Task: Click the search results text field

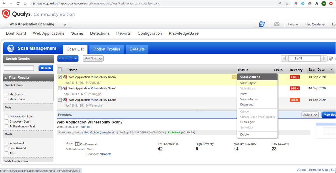Action: pyautogui.click(x=19, y=68)
